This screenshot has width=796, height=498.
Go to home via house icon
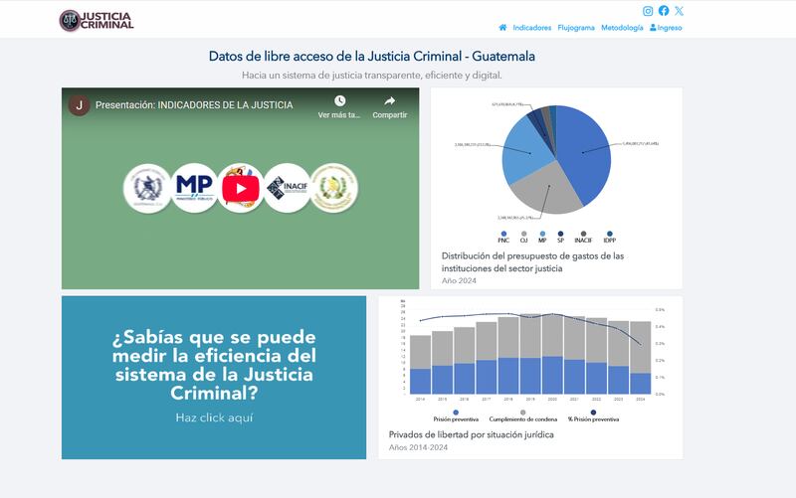coord(502,28)
